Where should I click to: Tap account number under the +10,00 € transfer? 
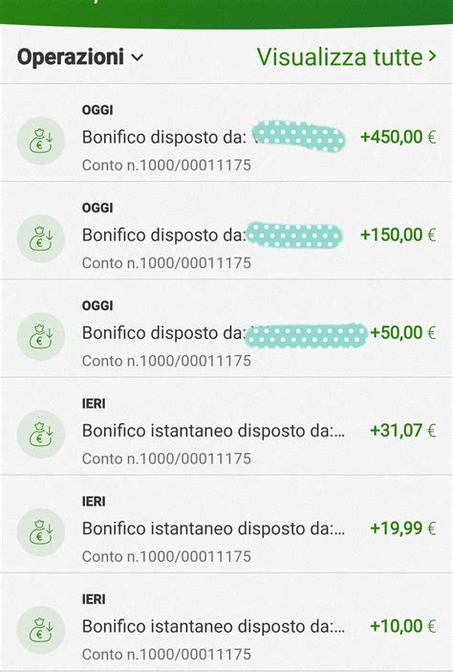click(x=166, y=654)
